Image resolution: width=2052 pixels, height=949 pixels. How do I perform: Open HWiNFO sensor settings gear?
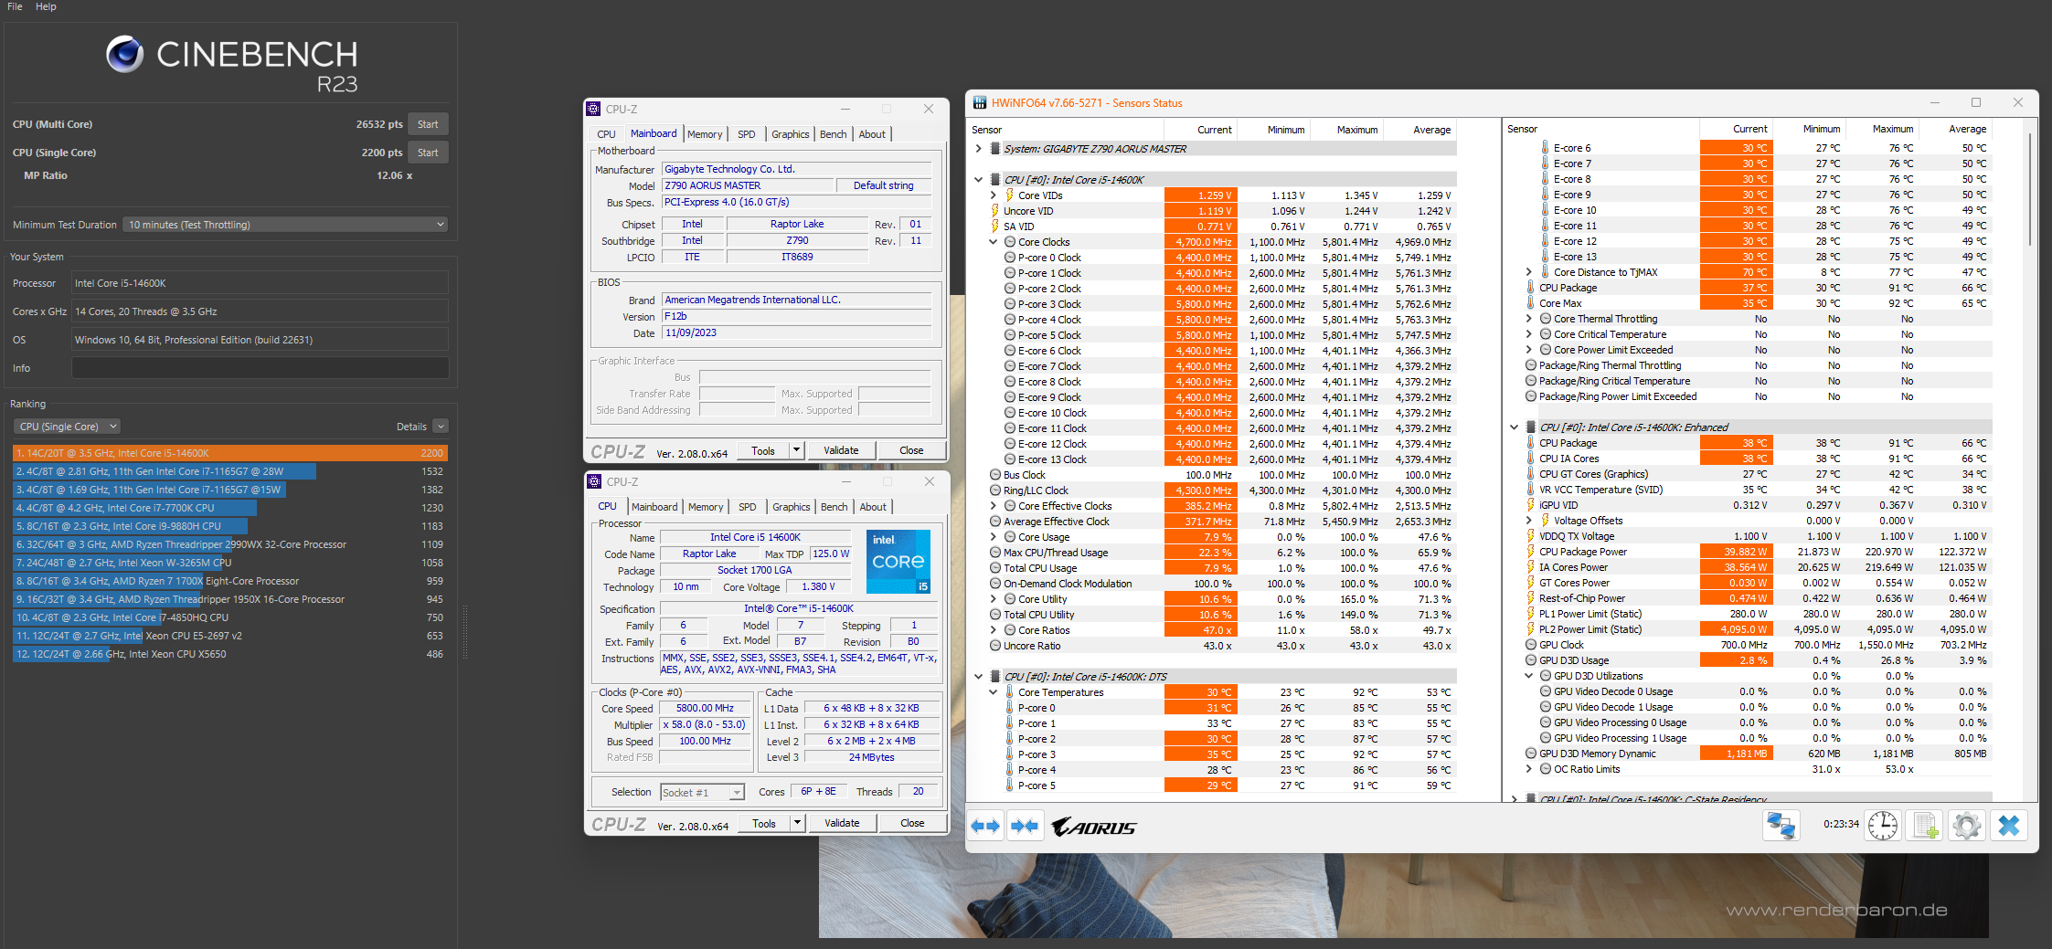click(1966, 826)
